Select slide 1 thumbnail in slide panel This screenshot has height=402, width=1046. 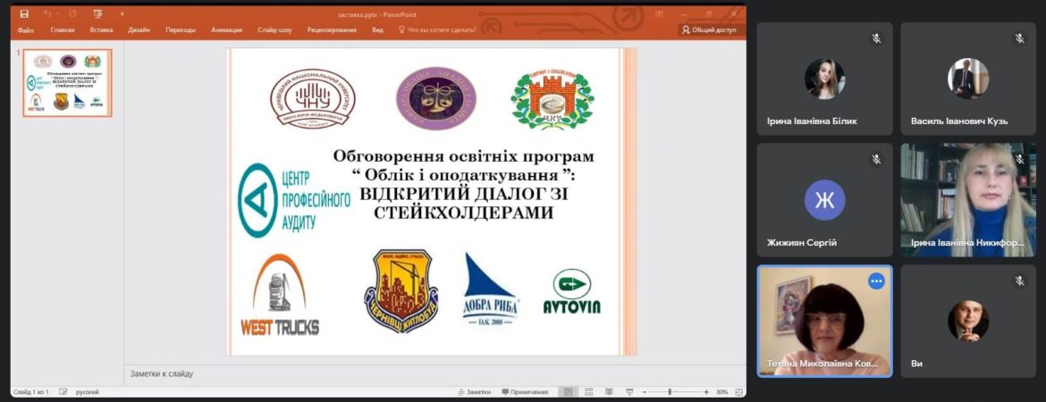(x=67, y=83)
